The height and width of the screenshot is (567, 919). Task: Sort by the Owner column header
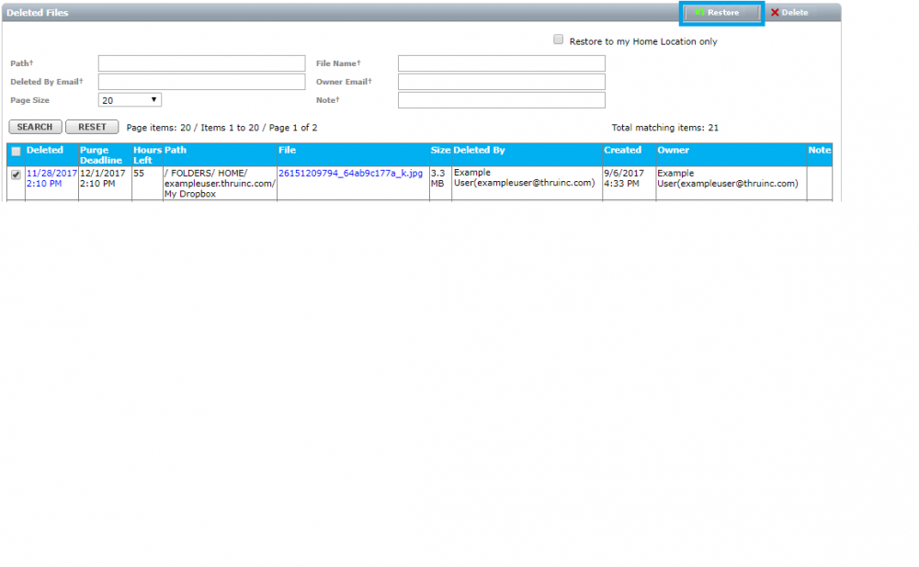pyautogui.click(x=673, y=150)
